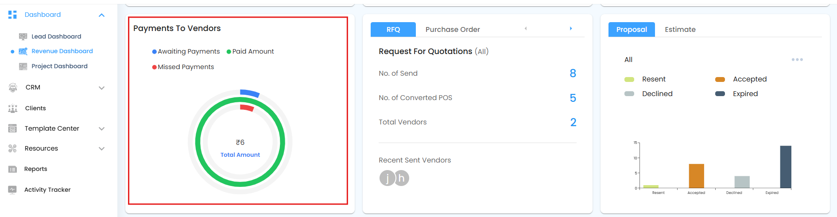Expand the Resources submenu chevron
837x217 pixels.
pos(101,149)
